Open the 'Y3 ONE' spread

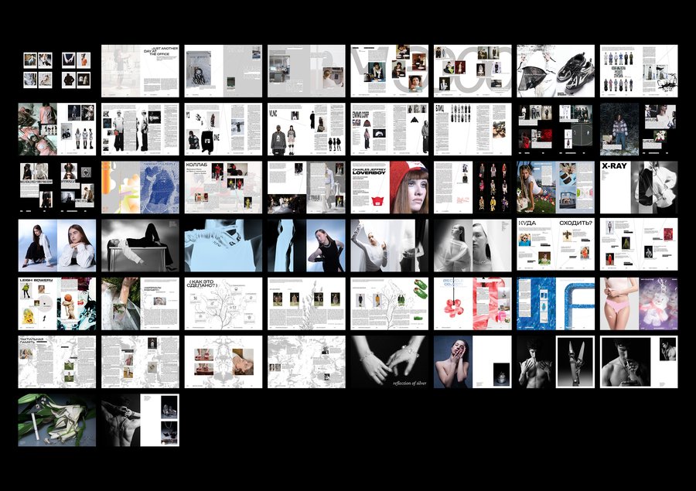pyautogui.click(x=223, y=129)
